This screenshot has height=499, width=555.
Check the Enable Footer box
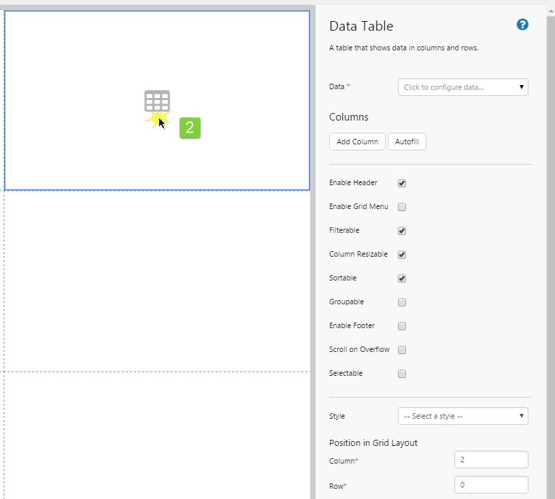coord(402,326)
